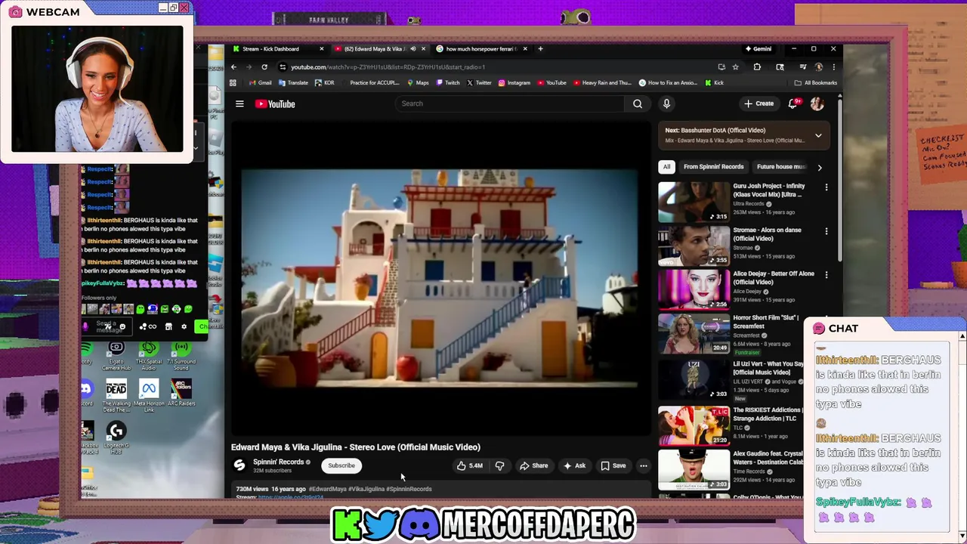
Task: Select the Future house music chip
Action: (781, 167)
